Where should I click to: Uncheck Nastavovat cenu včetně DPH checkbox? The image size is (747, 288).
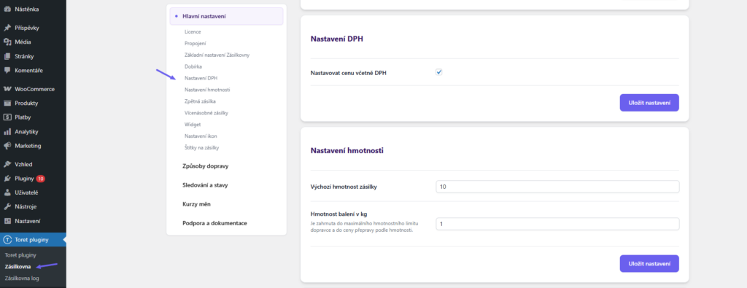439,72
